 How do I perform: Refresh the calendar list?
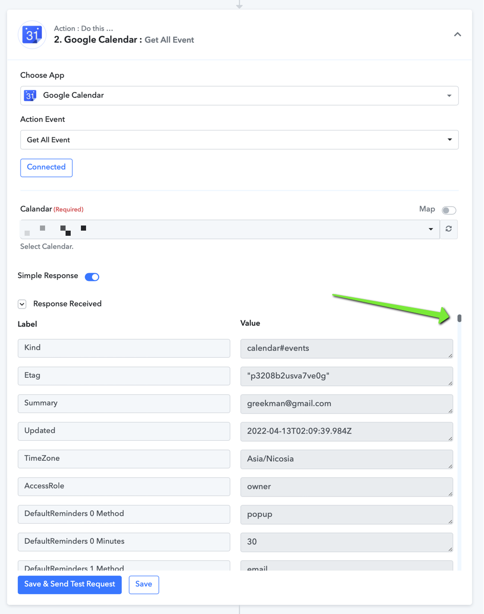click(449, 229)
